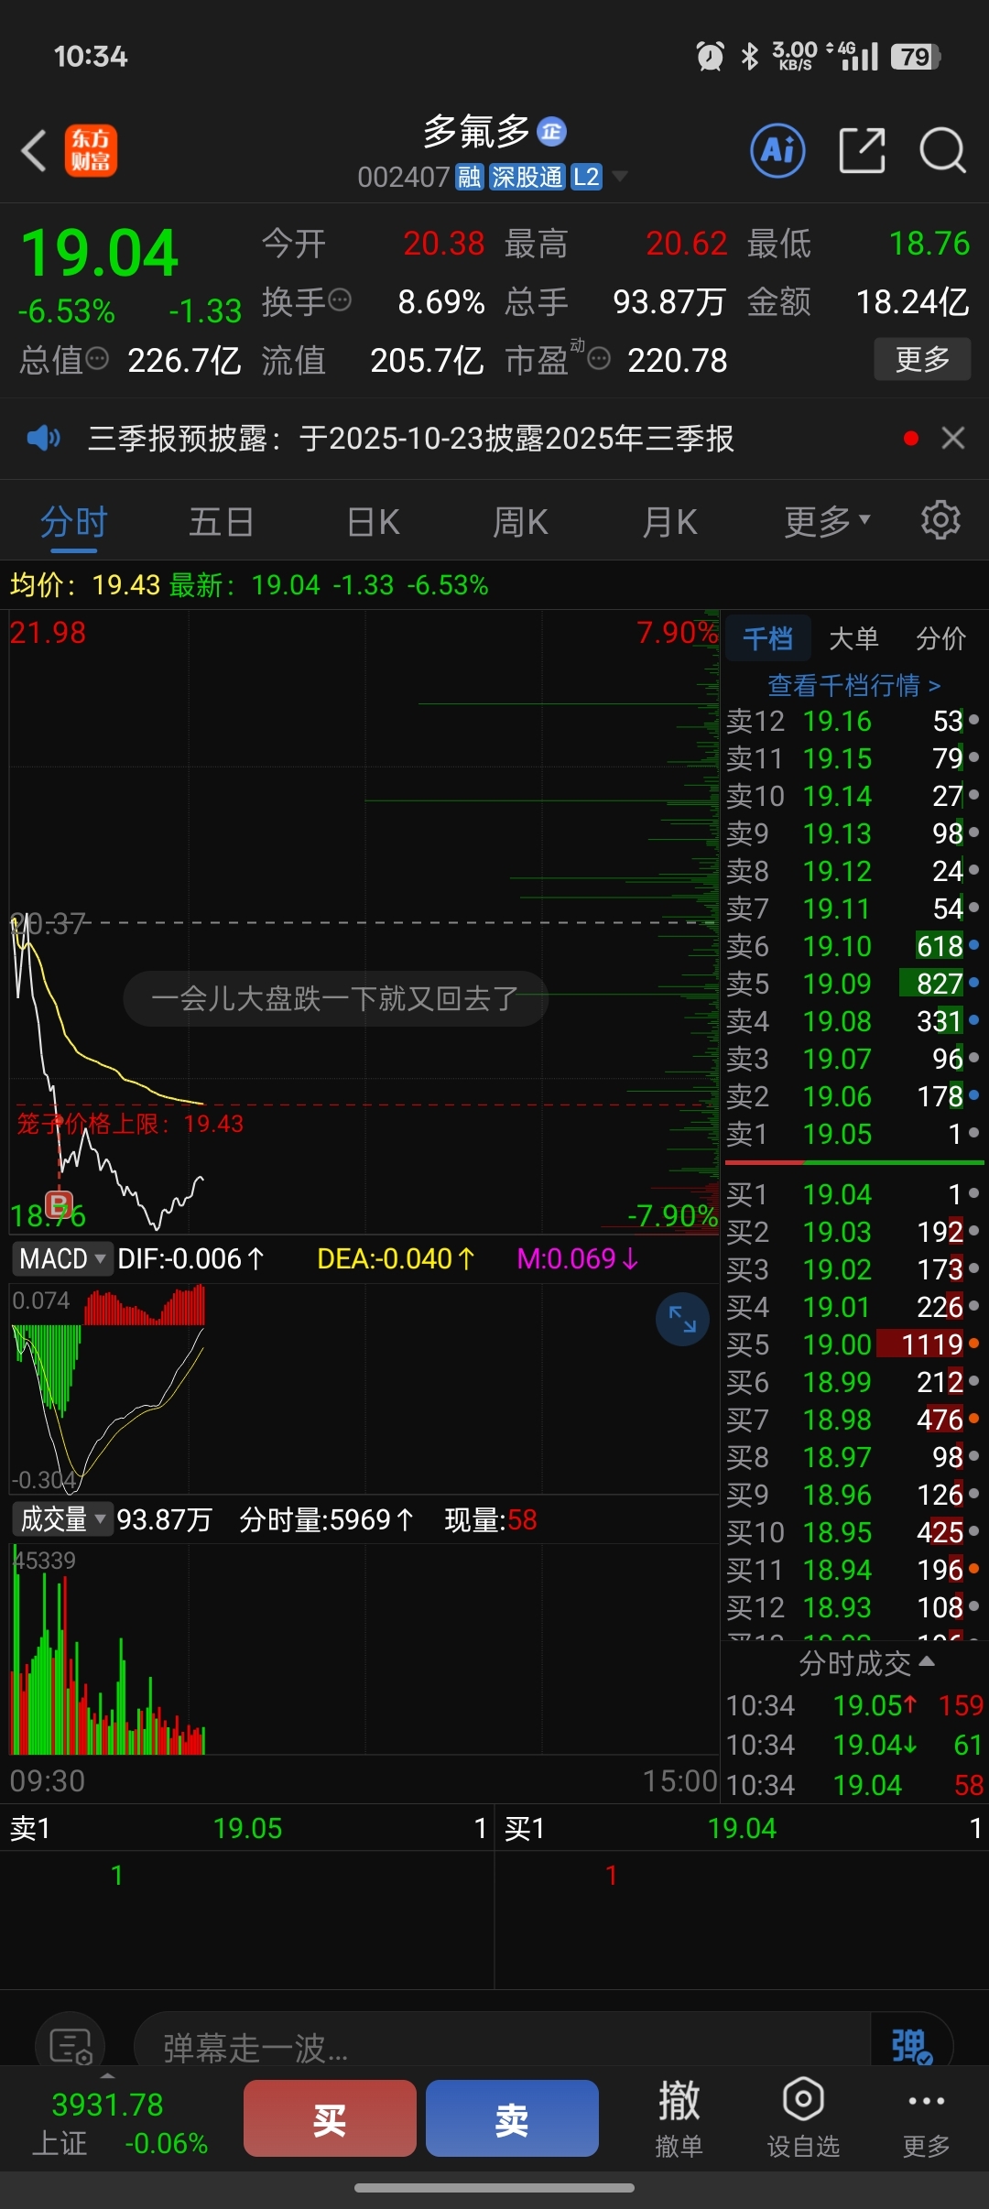Tap the 买7 18.98 order row
Image resolution: width=989 pixels, height=2209 pixels.
click(x=853, y=1420)
